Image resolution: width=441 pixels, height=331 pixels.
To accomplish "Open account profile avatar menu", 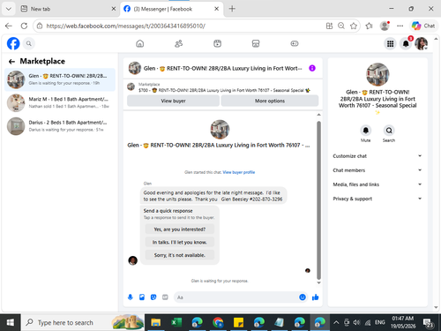I will [422, 44].
